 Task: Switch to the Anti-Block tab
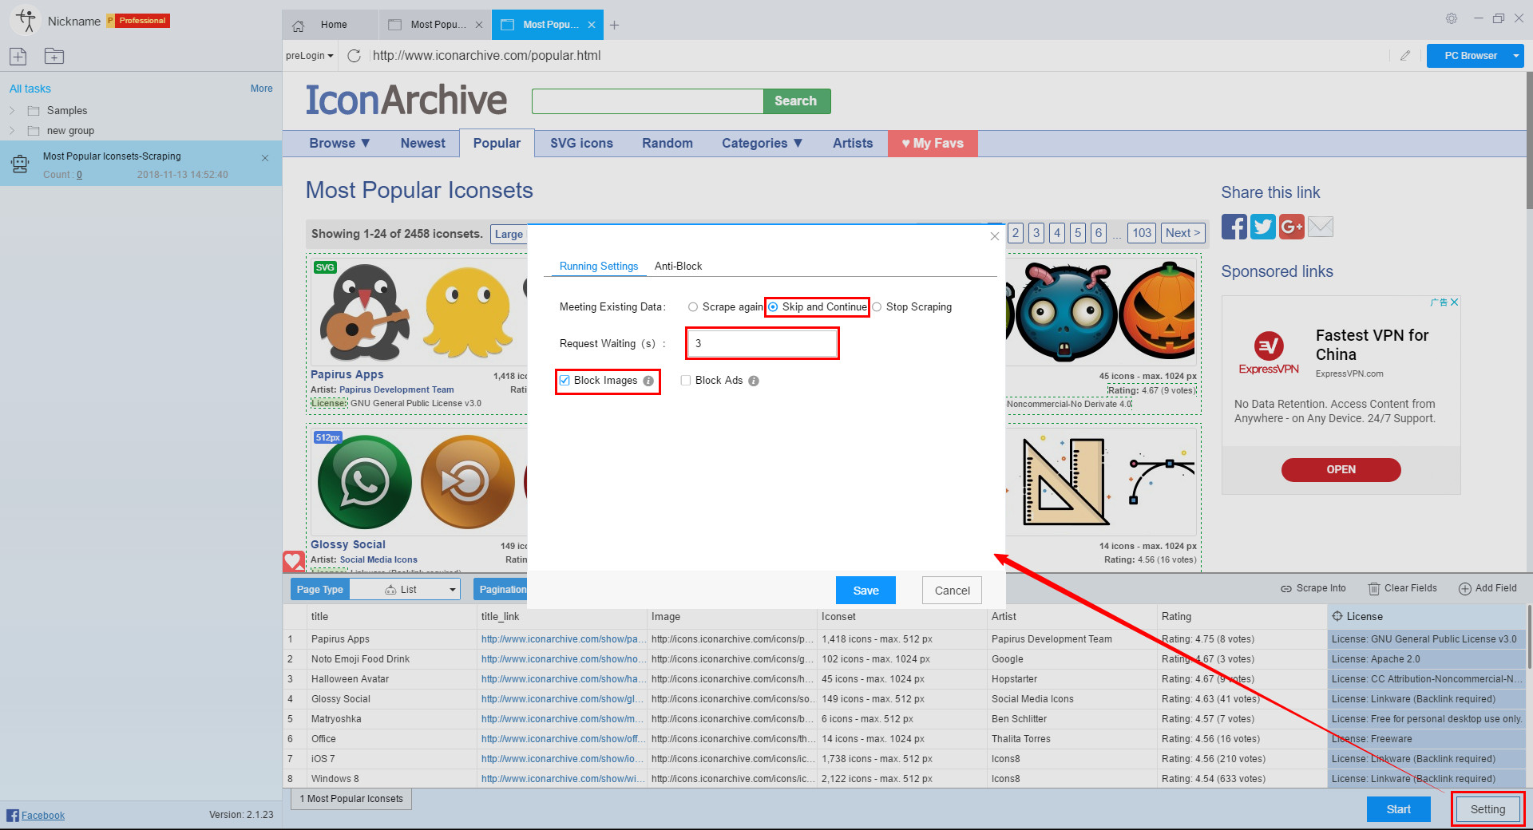click(x=678, y=266)
